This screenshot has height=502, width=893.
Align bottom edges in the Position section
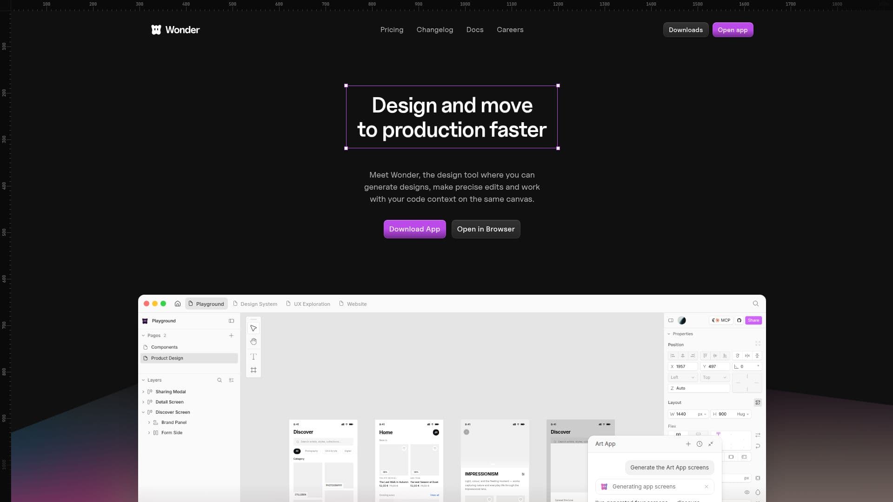coord(725,356)
